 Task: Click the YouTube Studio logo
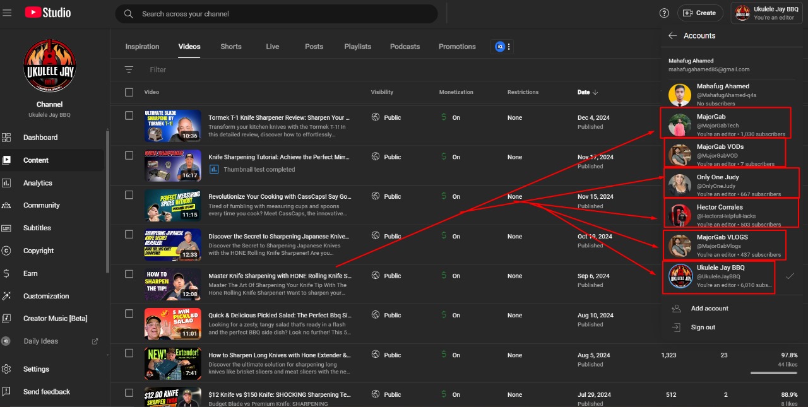(48, 13)
